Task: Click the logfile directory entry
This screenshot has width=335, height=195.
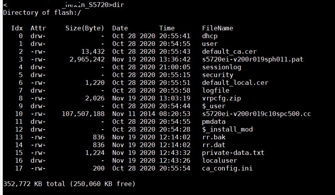Action: (215, 90)
